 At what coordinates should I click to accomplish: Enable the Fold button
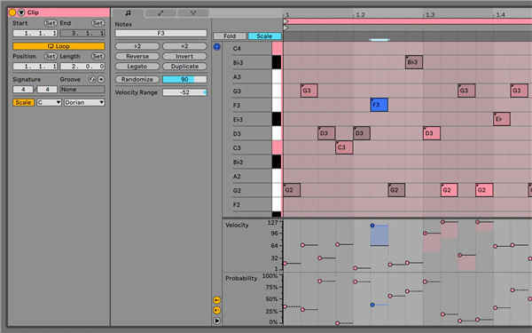click(x=230, y=36)
